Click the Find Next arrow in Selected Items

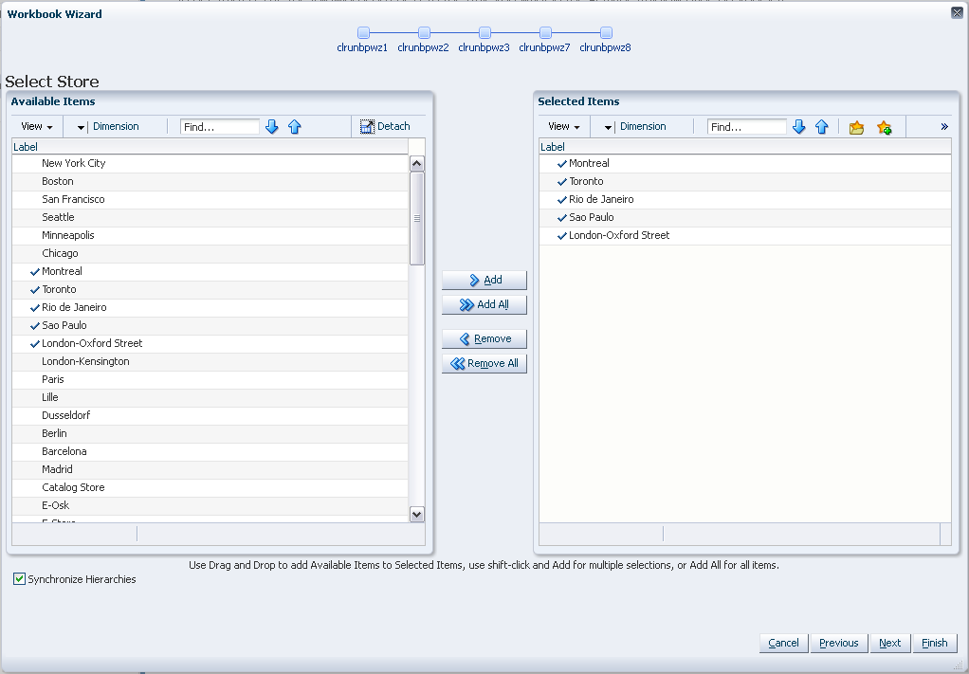point(799,127)
